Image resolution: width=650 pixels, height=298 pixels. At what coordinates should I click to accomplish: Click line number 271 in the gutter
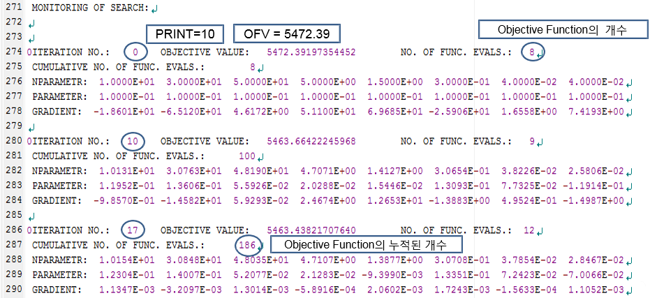13,8
